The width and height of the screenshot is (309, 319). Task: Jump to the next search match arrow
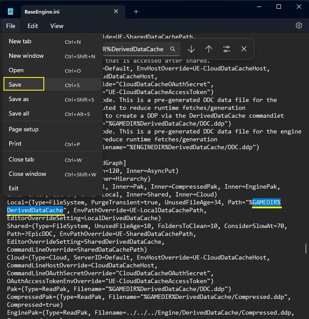click(191, 49)
